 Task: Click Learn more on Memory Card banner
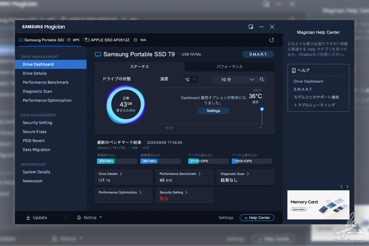point(299,209)
